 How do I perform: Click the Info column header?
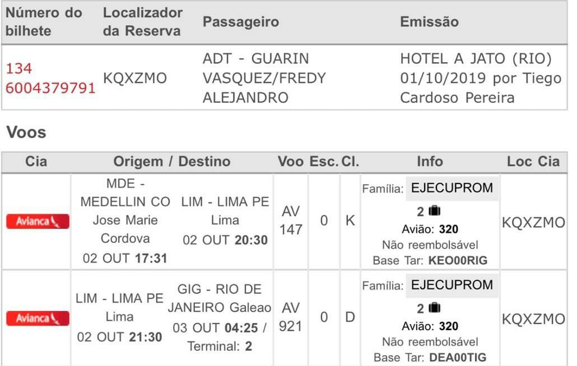point(430,162)
